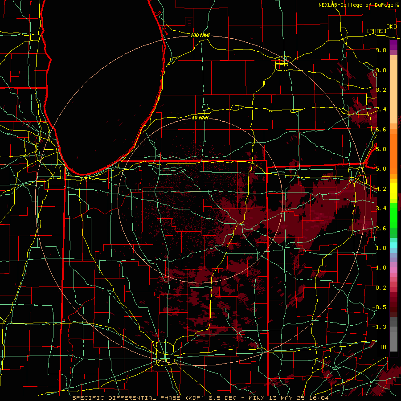Click the 1.0 value on color scale

(381, 268)
